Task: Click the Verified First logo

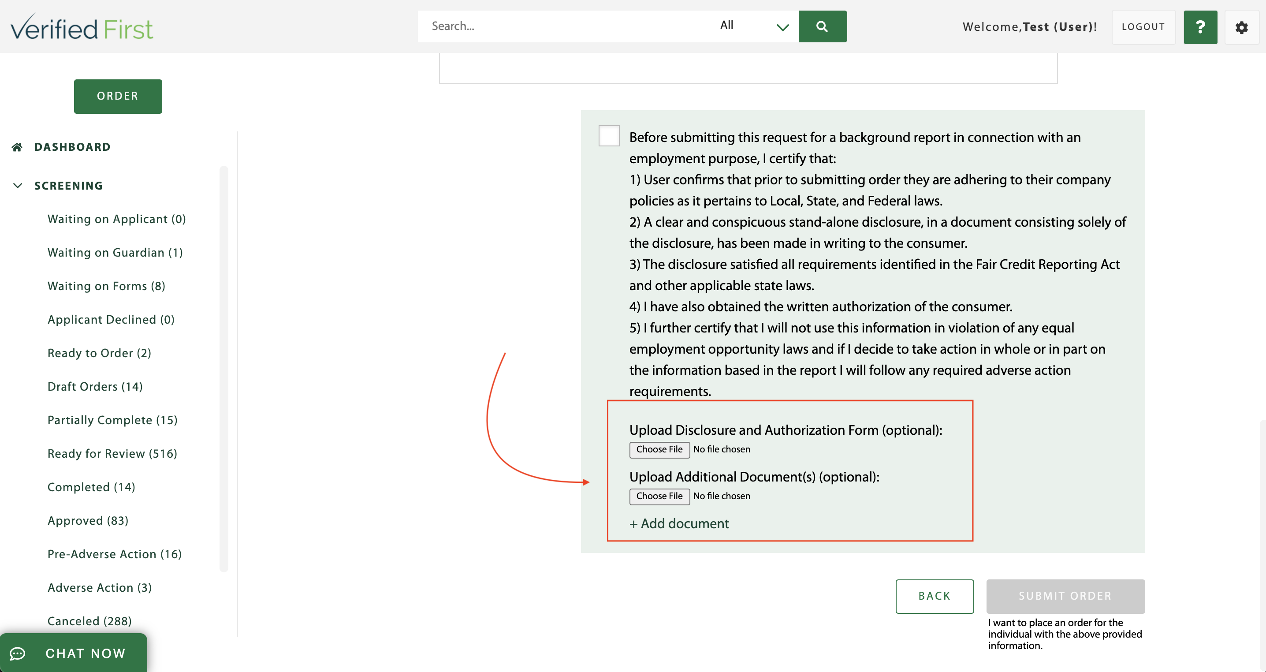Action: [x=82, y=27]
